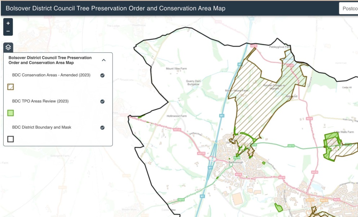
Task: Select the District Boundary legend square symbol
Action: (10, 139)
